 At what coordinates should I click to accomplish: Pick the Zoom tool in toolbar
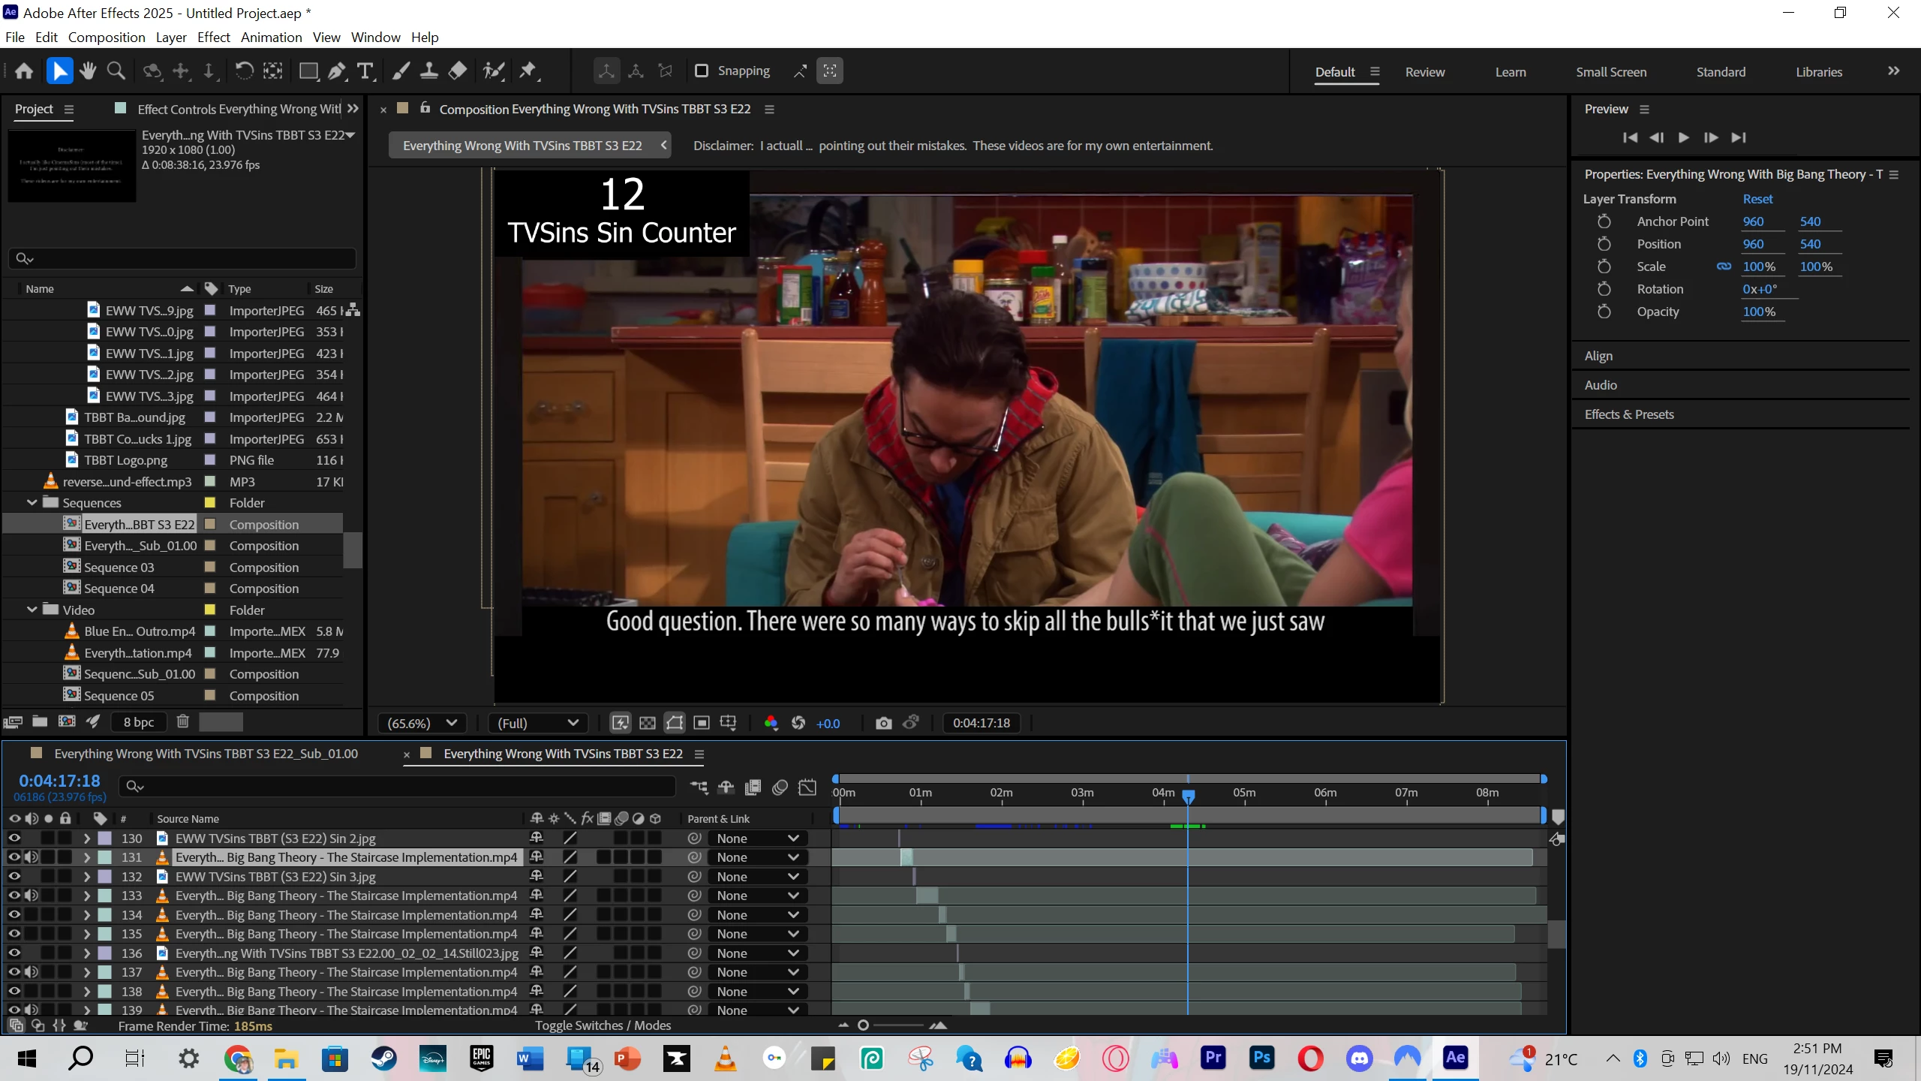coord(116,71)
